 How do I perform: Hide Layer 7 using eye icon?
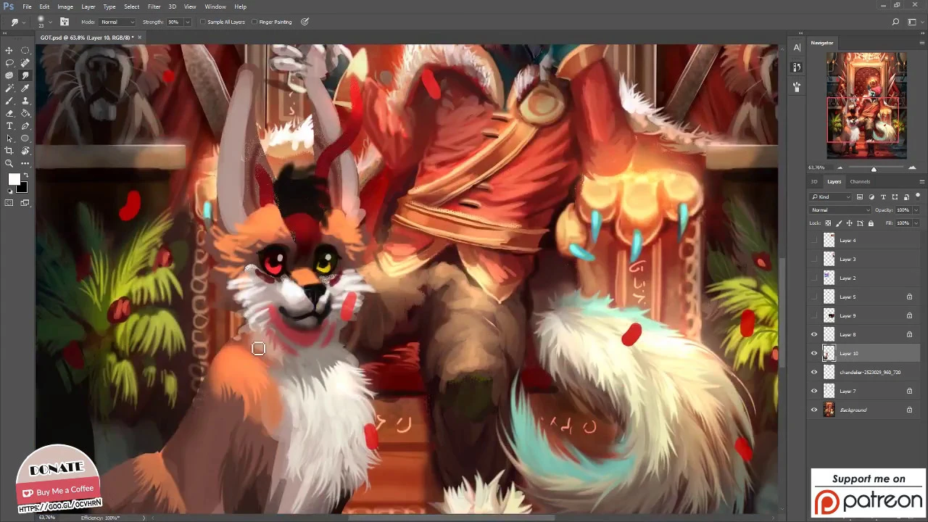click(813, 391)
